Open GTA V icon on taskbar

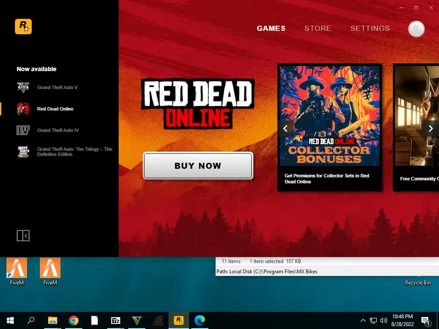tap(137, 320)
